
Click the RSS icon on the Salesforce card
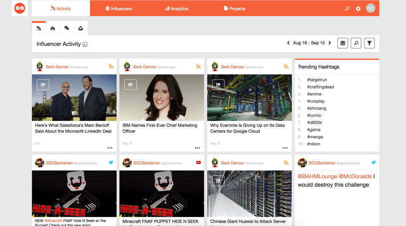pyautogui.click(x=111, y=67)
